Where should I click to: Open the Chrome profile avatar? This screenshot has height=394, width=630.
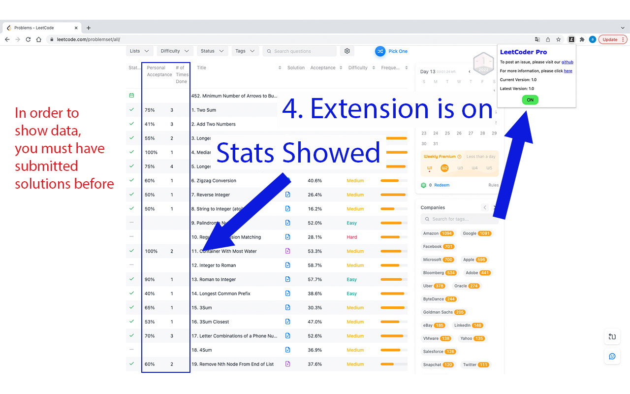pos(593,39)
